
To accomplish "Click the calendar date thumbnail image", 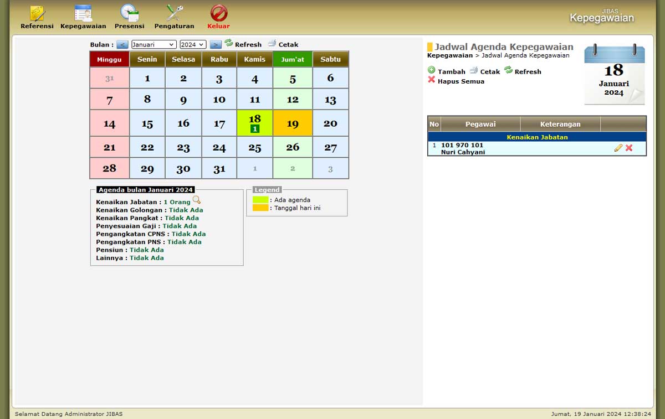I will pyautogui.click(x=615, y=74).
